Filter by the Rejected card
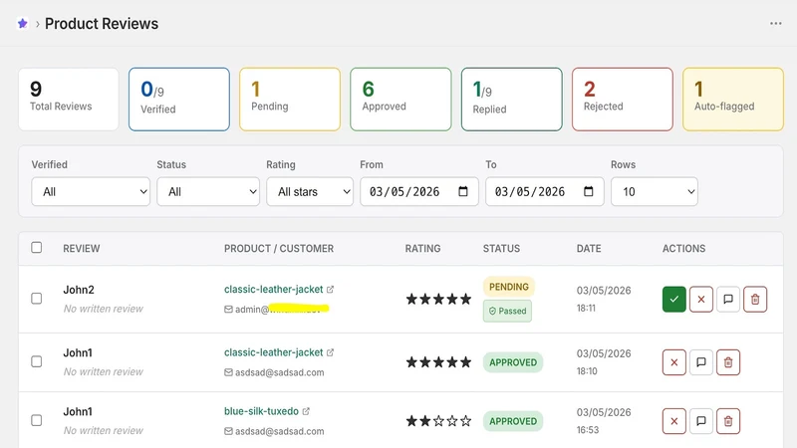Screen dimensions: 797x448 coord(622,99)
